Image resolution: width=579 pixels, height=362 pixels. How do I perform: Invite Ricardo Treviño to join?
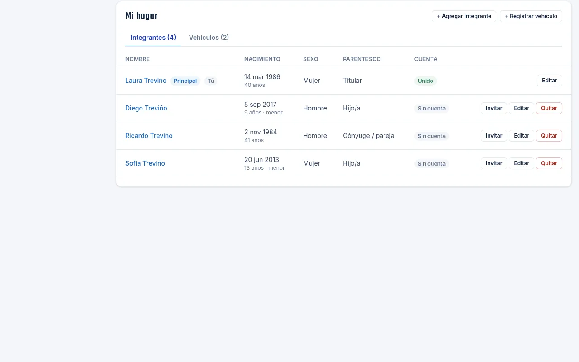pyautogui.click(x=494, y=136)
